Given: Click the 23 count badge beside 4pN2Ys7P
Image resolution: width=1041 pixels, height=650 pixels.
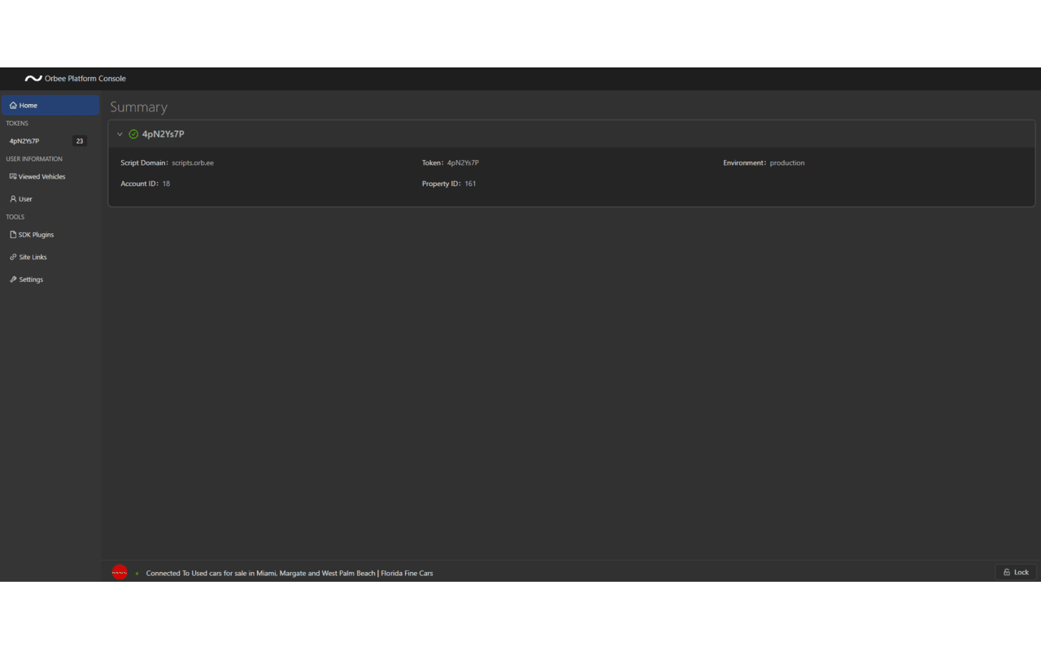Looking at the screenshot, I should [79, 141].
